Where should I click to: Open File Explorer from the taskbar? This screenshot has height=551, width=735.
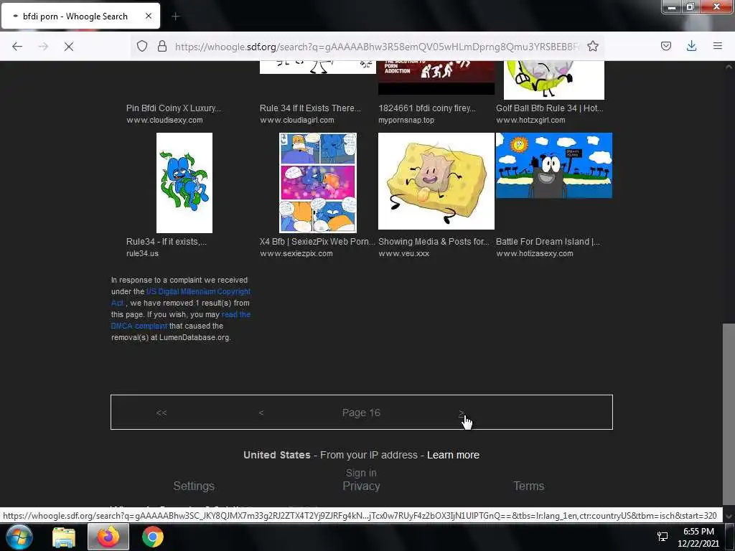(64, 537)
